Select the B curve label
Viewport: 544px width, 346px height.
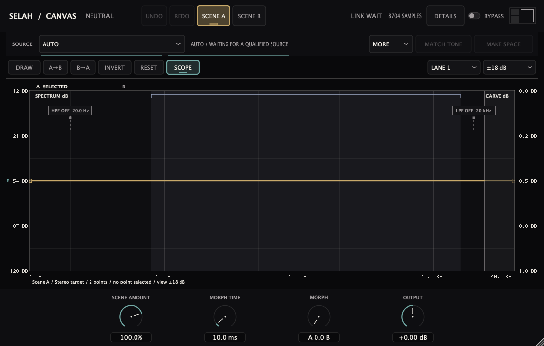point(124,86)
